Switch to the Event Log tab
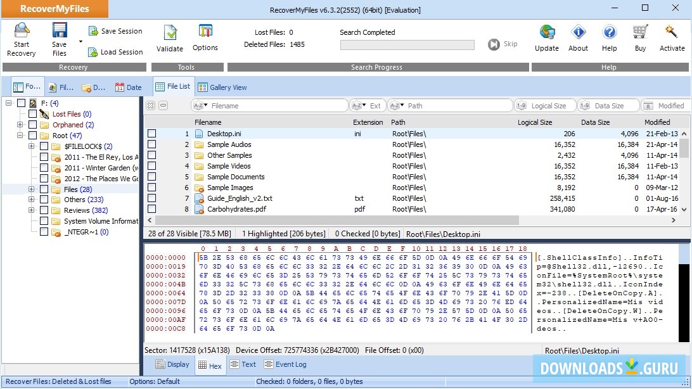The width and height of the screenshot is (692, 389). pyautogui.click(x=285, y=364)
